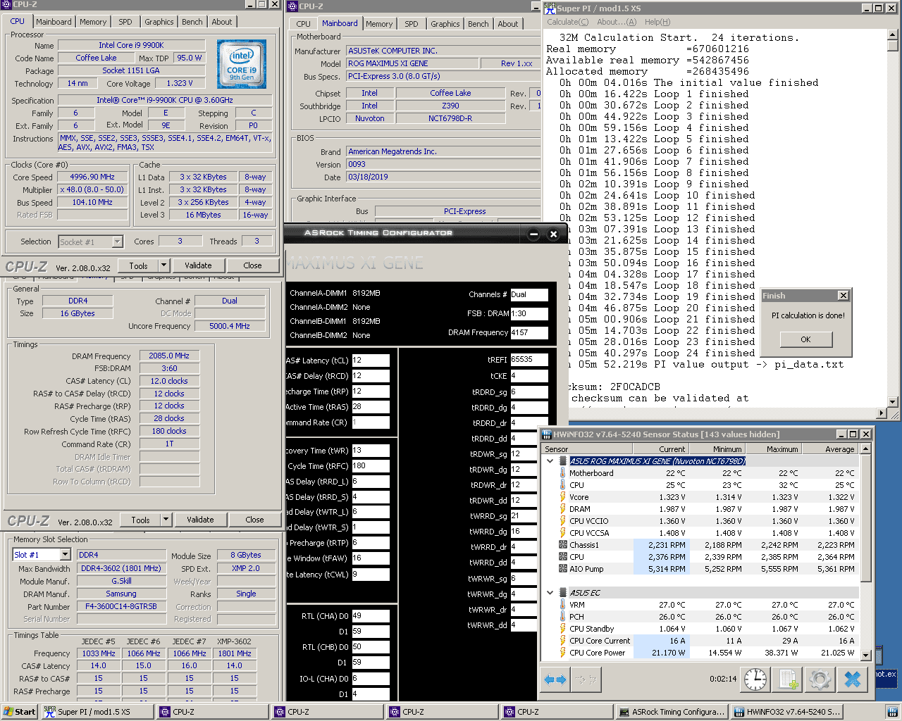Click the log file icon with green plus
The width and height of the screenshot is (902, 721).
[788, 679]
